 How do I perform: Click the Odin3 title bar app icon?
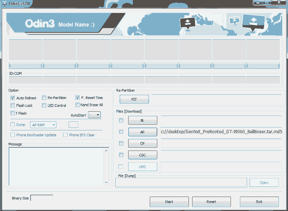coord(5,3)
